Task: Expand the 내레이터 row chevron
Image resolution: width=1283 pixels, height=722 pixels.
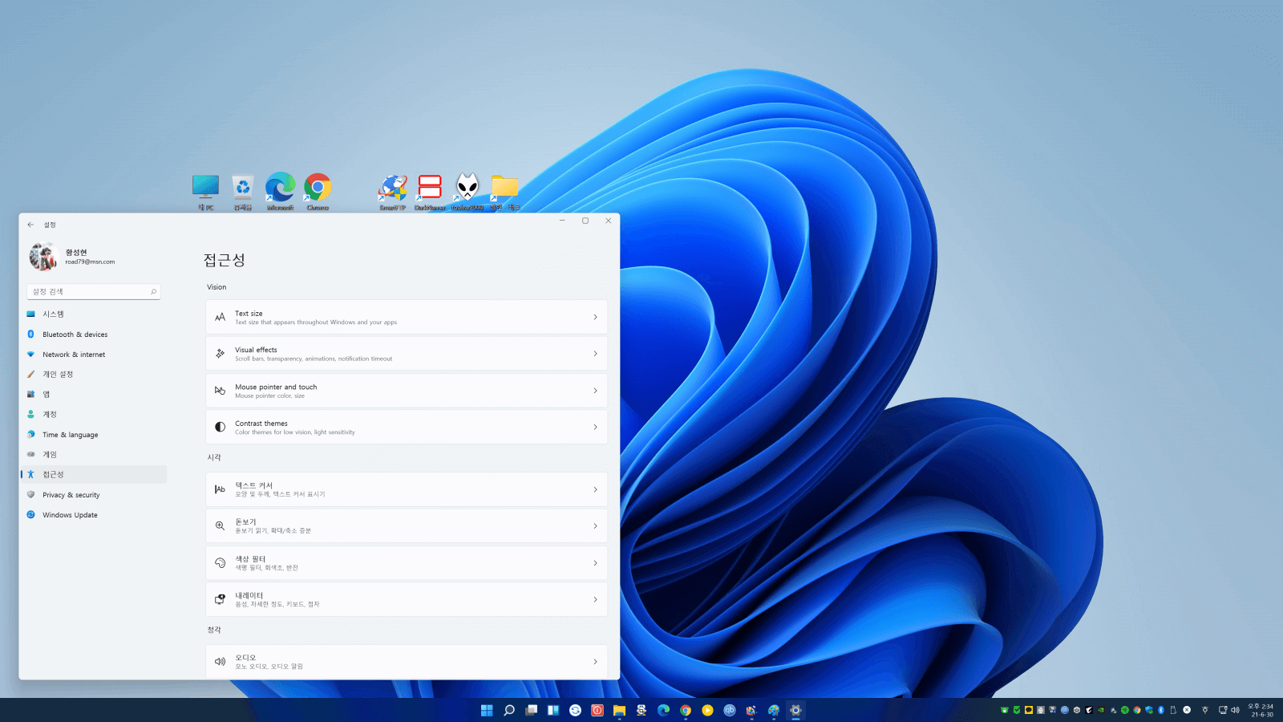Action: 595,599
